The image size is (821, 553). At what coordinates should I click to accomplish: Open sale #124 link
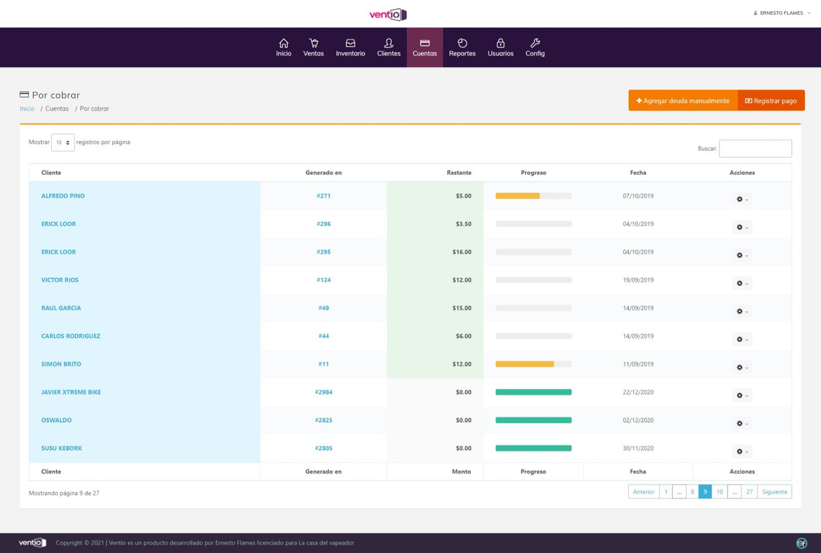[x=324, y=280]
